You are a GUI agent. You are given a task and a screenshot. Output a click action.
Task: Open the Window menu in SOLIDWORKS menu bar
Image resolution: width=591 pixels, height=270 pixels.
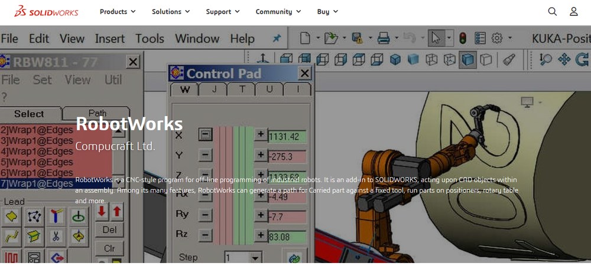click(x=197, y=38)
